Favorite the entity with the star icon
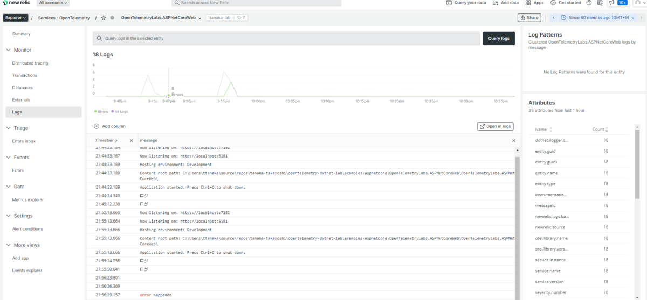Image resolution: width=647 pixels, height=300 pixels. pyautogui.click(x=104, y=18)
